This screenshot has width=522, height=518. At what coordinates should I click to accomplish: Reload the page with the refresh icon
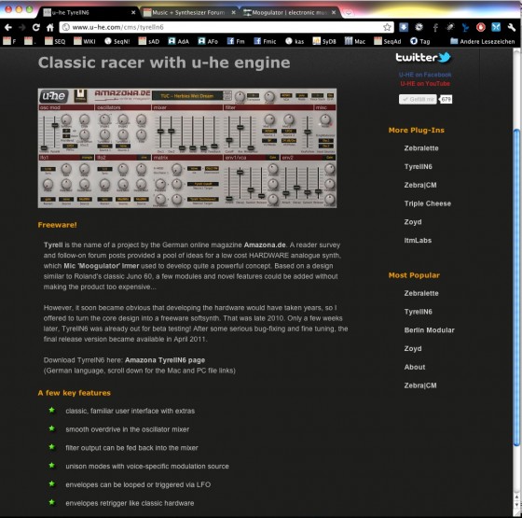click(36, 27)
